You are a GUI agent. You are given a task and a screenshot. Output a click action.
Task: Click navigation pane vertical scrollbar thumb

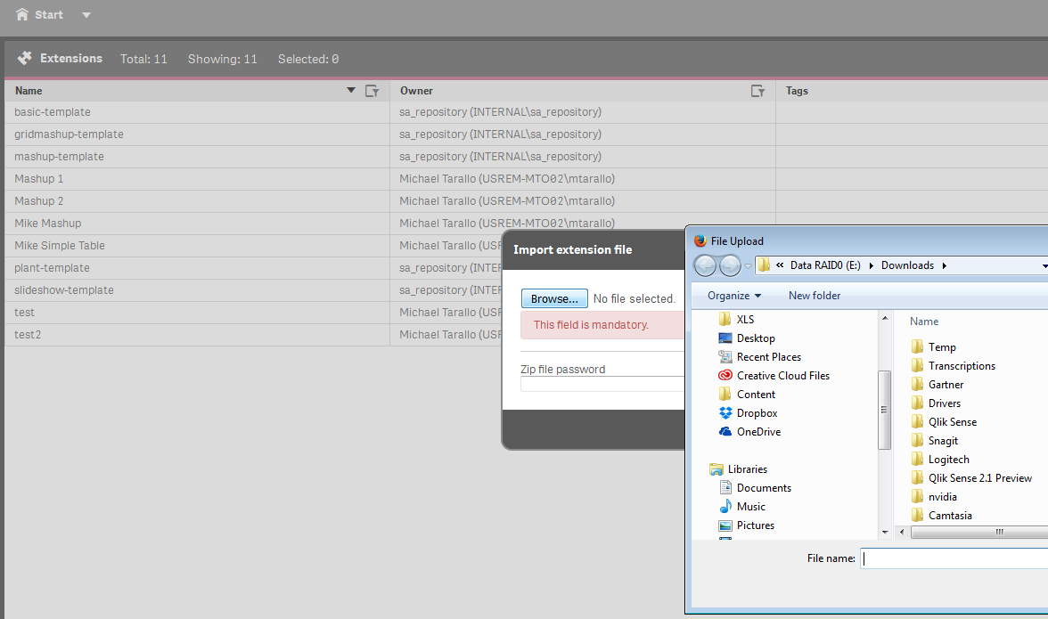[884, 410]
